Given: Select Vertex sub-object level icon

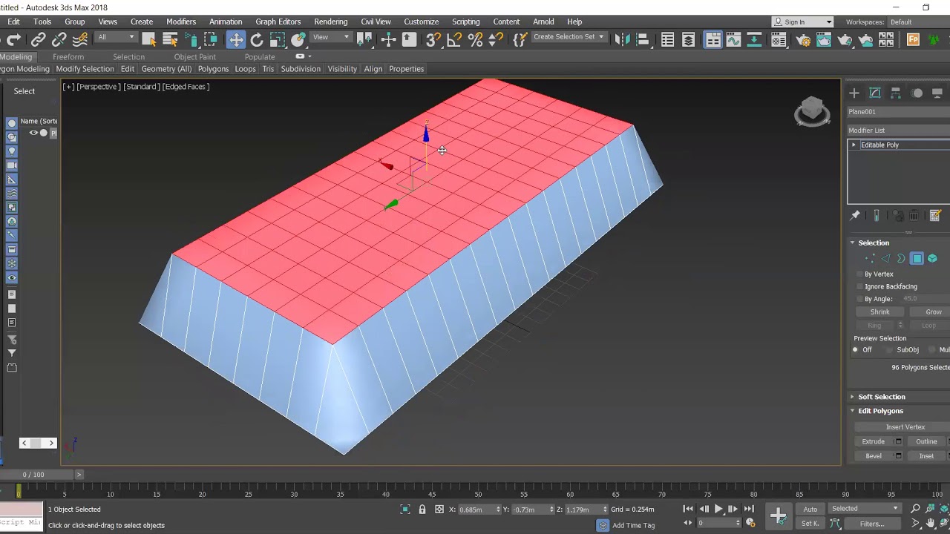Looking at the screenshot, I should point(869,258).
